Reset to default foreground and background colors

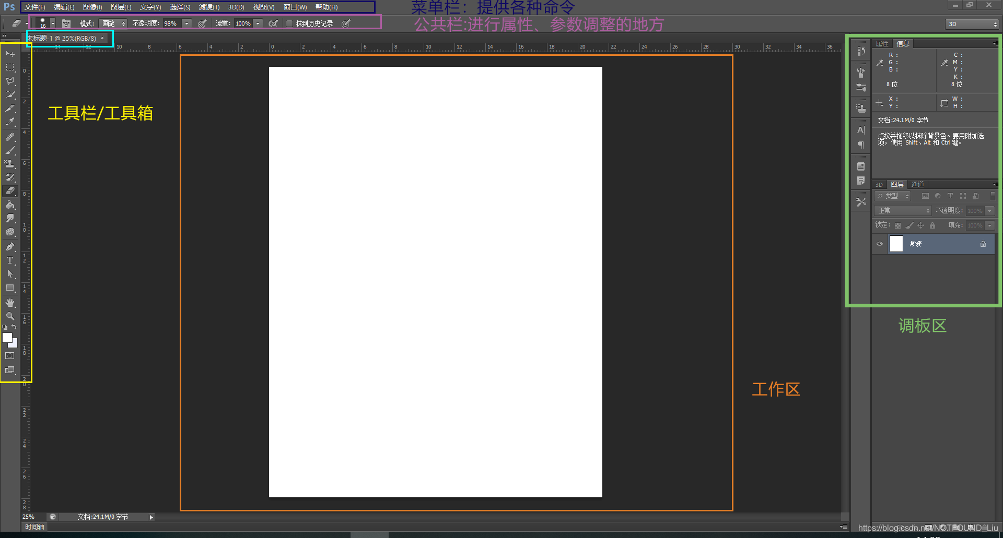pyautogui.click(x=5, y=327)
